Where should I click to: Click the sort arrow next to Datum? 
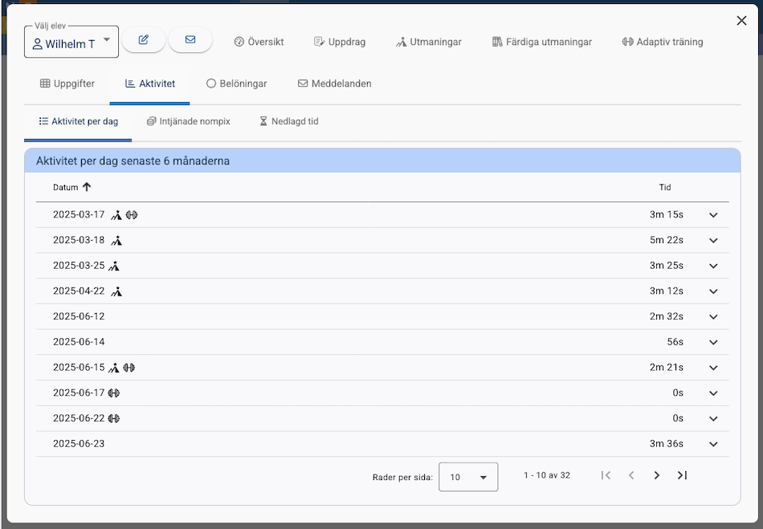pos(87,187)
